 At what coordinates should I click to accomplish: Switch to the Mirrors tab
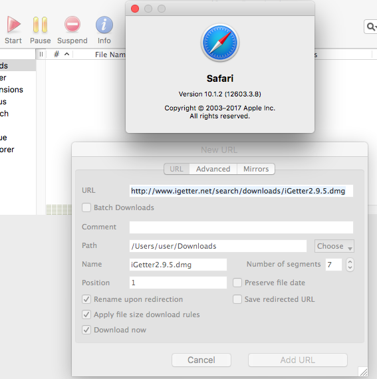tap(256, 169)
